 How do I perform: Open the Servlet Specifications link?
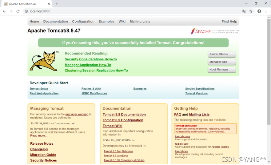[200, 89]
